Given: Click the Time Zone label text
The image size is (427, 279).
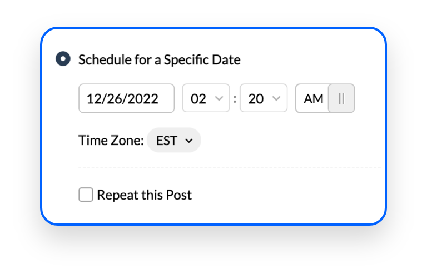Looking at the screenshot, I should [111, 141].
